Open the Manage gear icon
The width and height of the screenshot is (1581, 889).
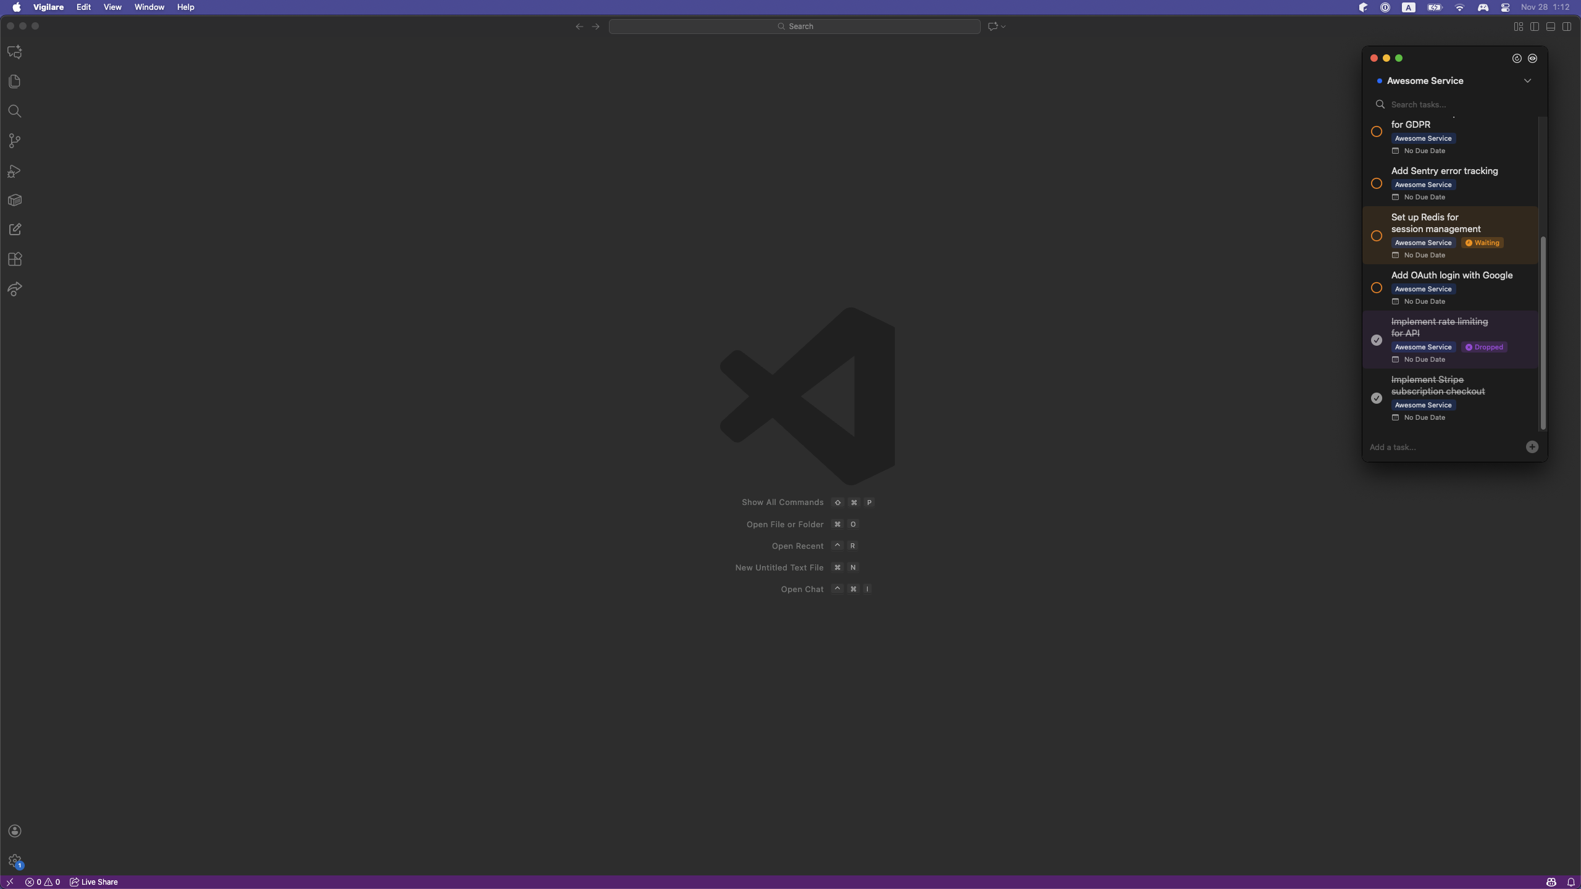tap(15, 861)
